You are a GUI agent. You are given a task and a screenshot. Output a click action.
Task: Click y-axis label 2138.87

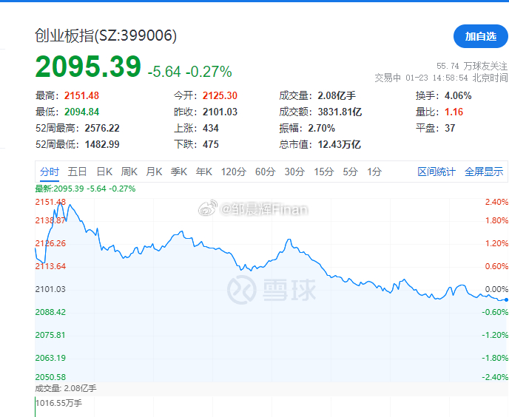[x=50, y=220]
